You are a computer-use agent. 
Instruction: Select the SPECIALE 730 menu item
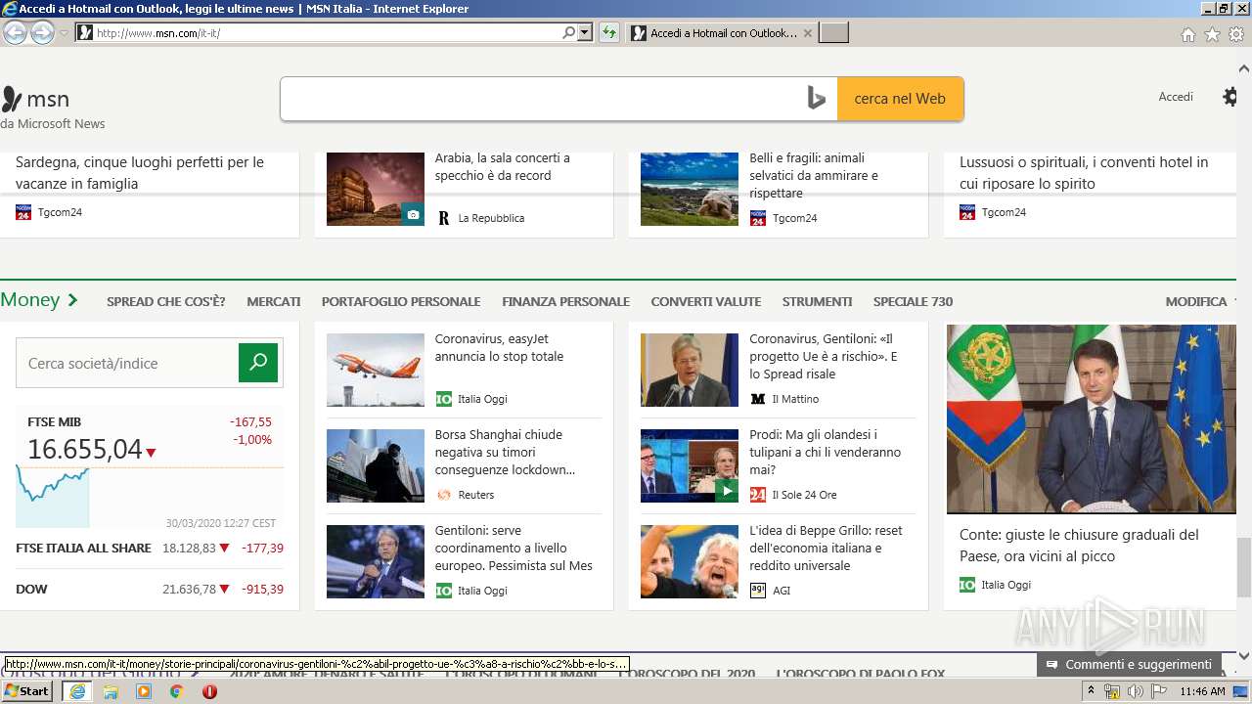[913, 301]
